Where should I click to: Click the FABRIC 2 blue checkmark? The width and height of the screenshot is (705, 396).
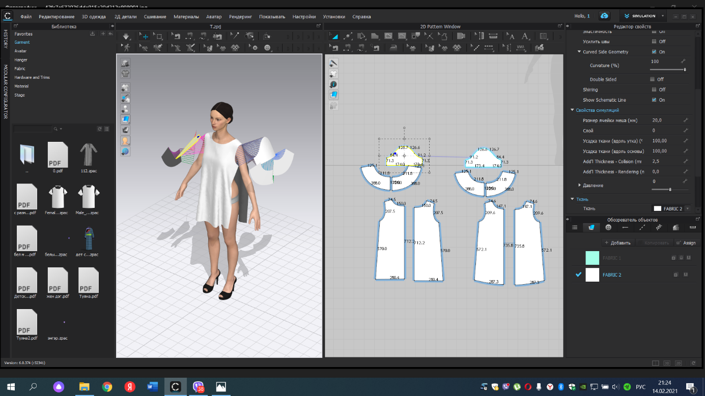tap(578, 275)
